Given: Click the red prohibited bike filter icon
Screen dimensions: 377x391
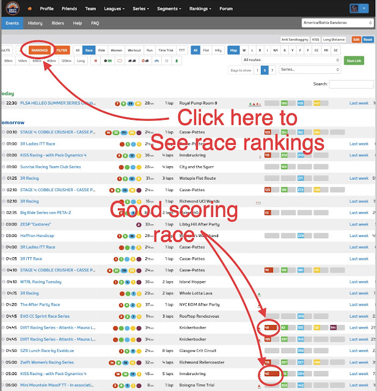Looking at the screenshot, I should [145, 60].
